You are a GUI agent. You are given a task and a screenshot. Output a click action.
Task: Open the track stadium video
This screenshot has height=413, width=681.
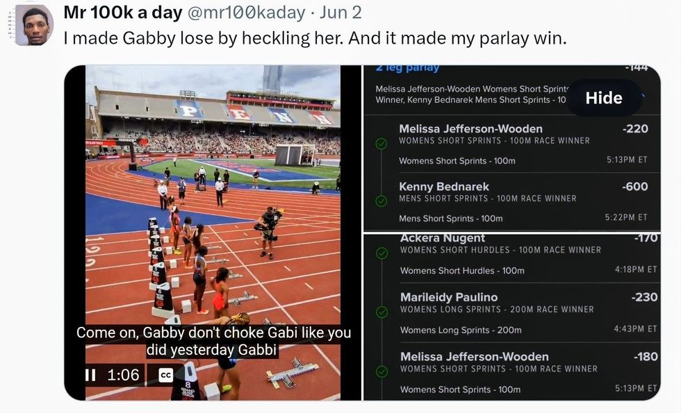pyautogui.click(x=212, y=208)
